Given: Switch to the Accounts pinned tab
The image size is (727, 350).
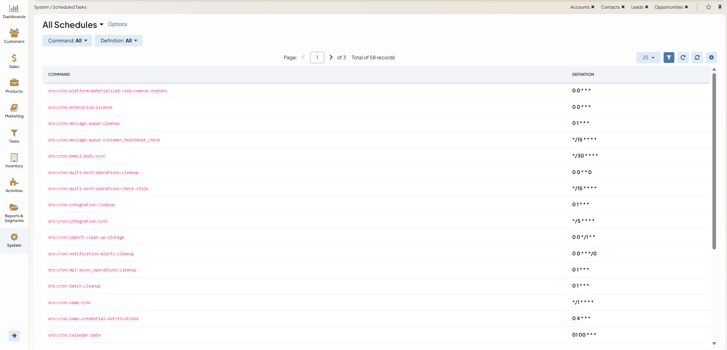Looking at the screenshot, I should 580,7.
